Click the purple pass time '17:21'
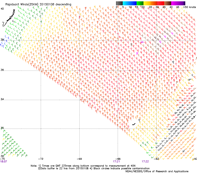 116,162
